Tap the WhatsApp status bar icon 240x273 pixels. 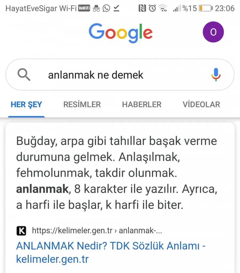tap(106, 8)
